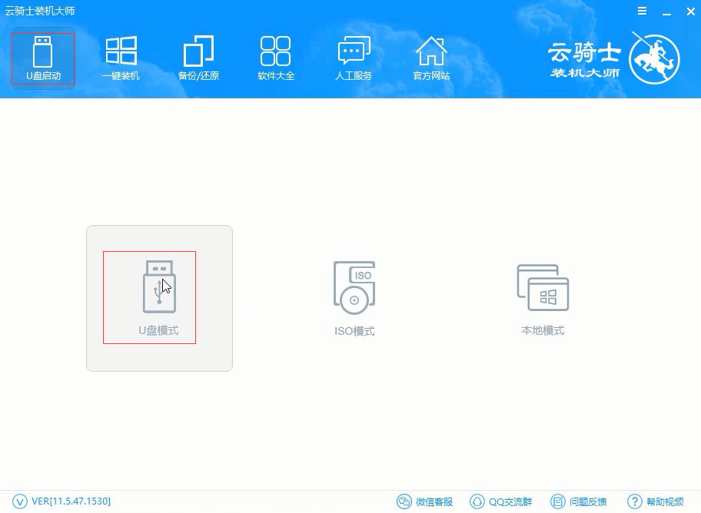Click the 备份/还原 icon

click(x=198, y=56)
